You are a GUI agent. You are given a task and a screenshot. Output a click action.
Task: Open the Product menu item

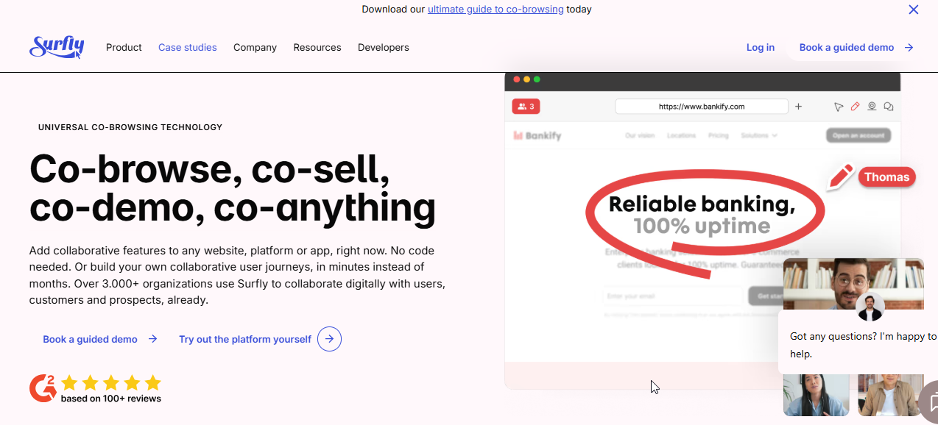[x=124, y=47]
